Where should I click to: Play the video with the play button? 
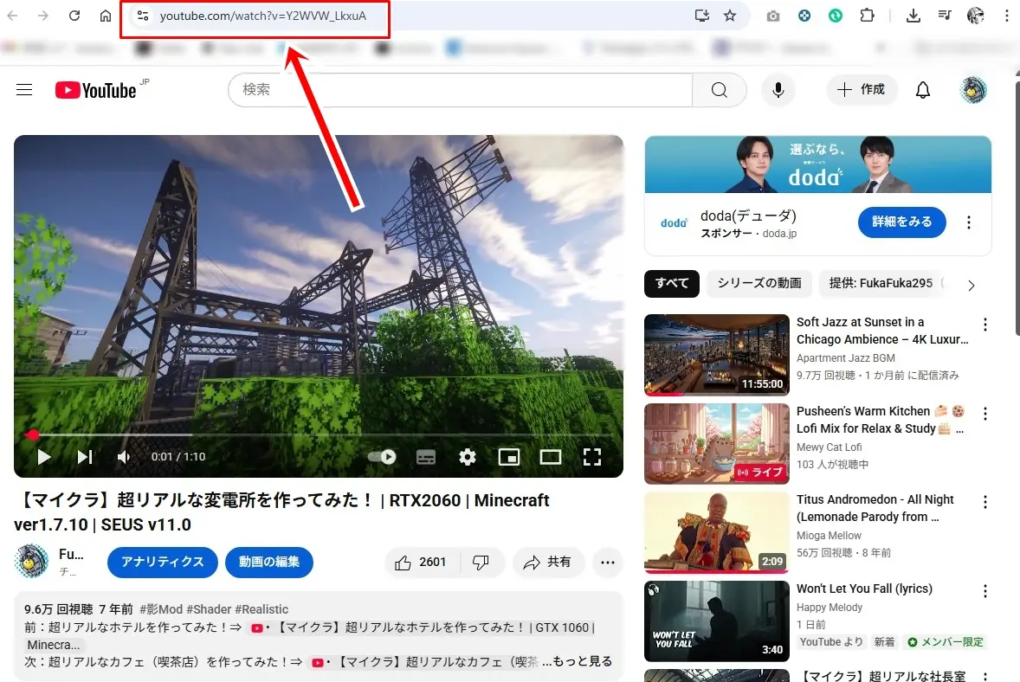44,457
